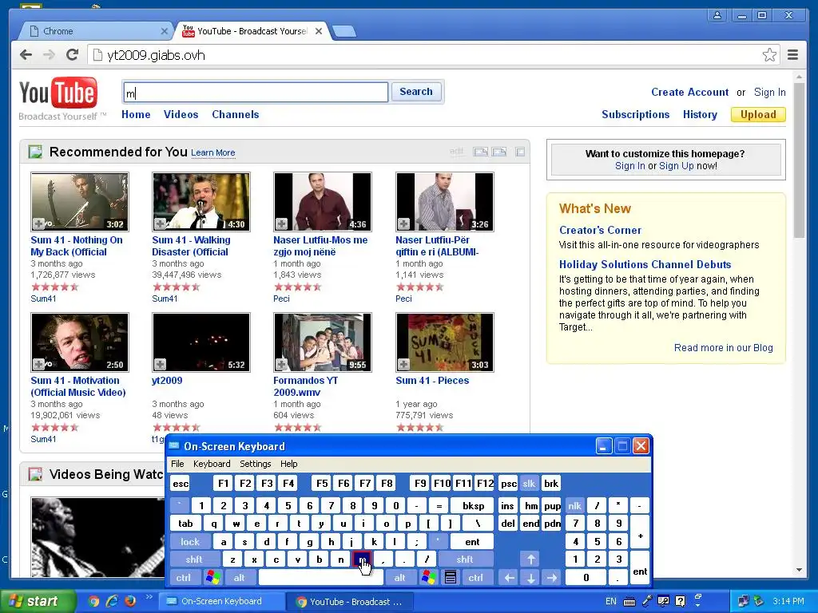Open Formandos YT 2009.wmv thumbnail

click(x=323, y=342)
